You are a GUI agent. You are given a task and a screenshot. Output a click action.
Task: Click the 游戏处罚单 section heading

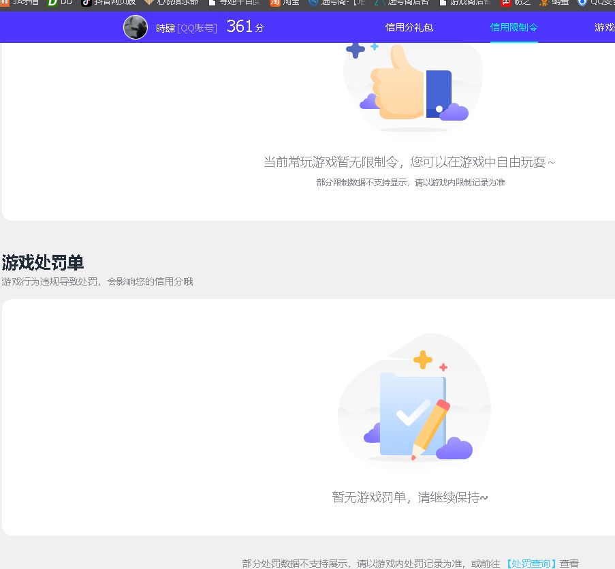pyautogui.click(x=42, y=262)
